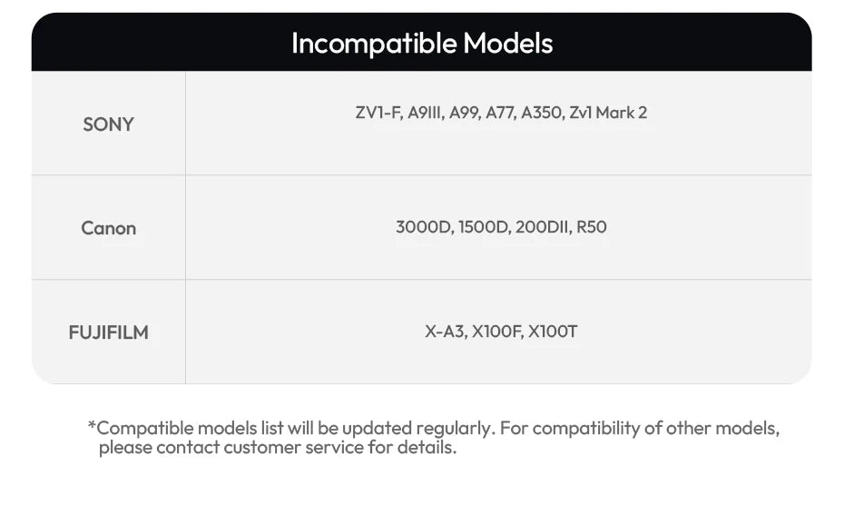
Task: Click the Incompatible Models header title
Action: pos(422,43)
